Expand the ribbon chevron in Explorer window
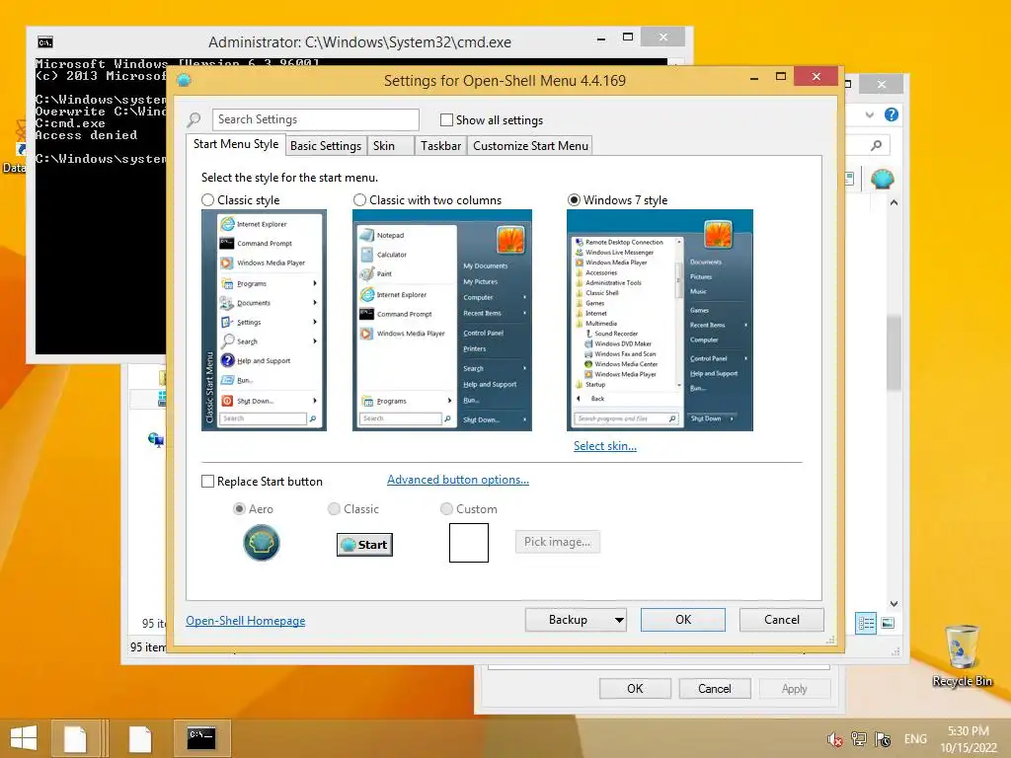 click(870, 114)
